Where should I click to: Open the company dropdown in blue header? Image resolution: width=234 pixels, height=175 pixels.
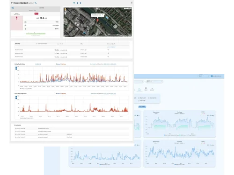click(204, 76)
